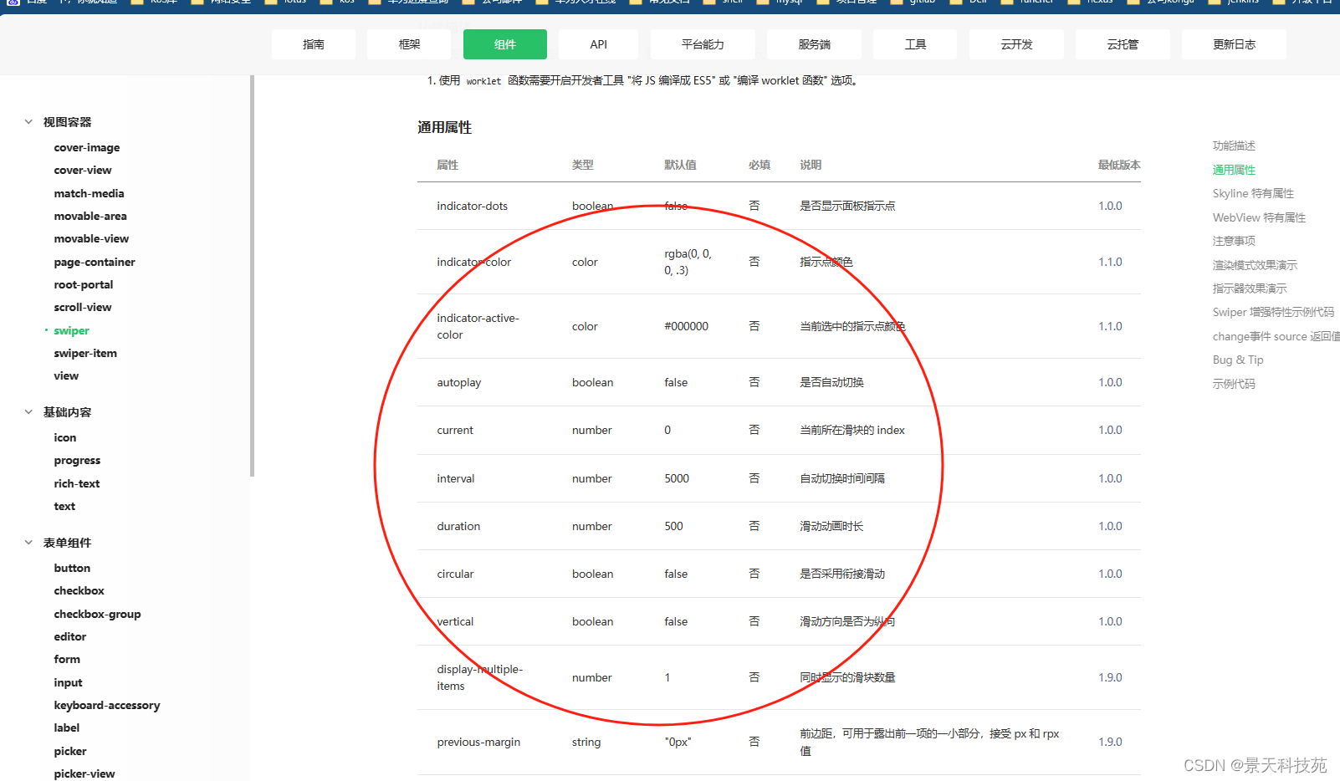Jump to Bug & Tip section
Viewport: 1340px width, 781px height.
[x=1238, y=360]
